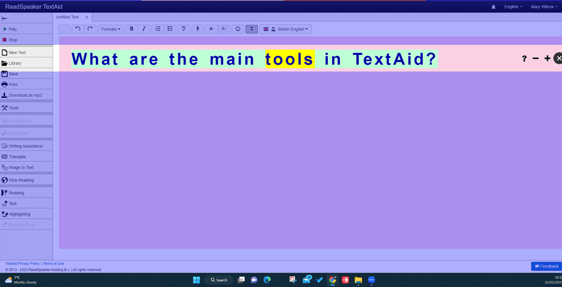Run the spell check tool
The width and height of the screenshot is (562, 287).
[x=184, y=29]
